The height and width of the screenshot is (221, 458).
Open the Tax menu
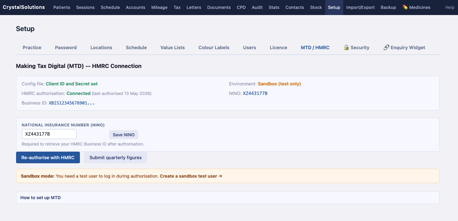click(x=177, y=7)
